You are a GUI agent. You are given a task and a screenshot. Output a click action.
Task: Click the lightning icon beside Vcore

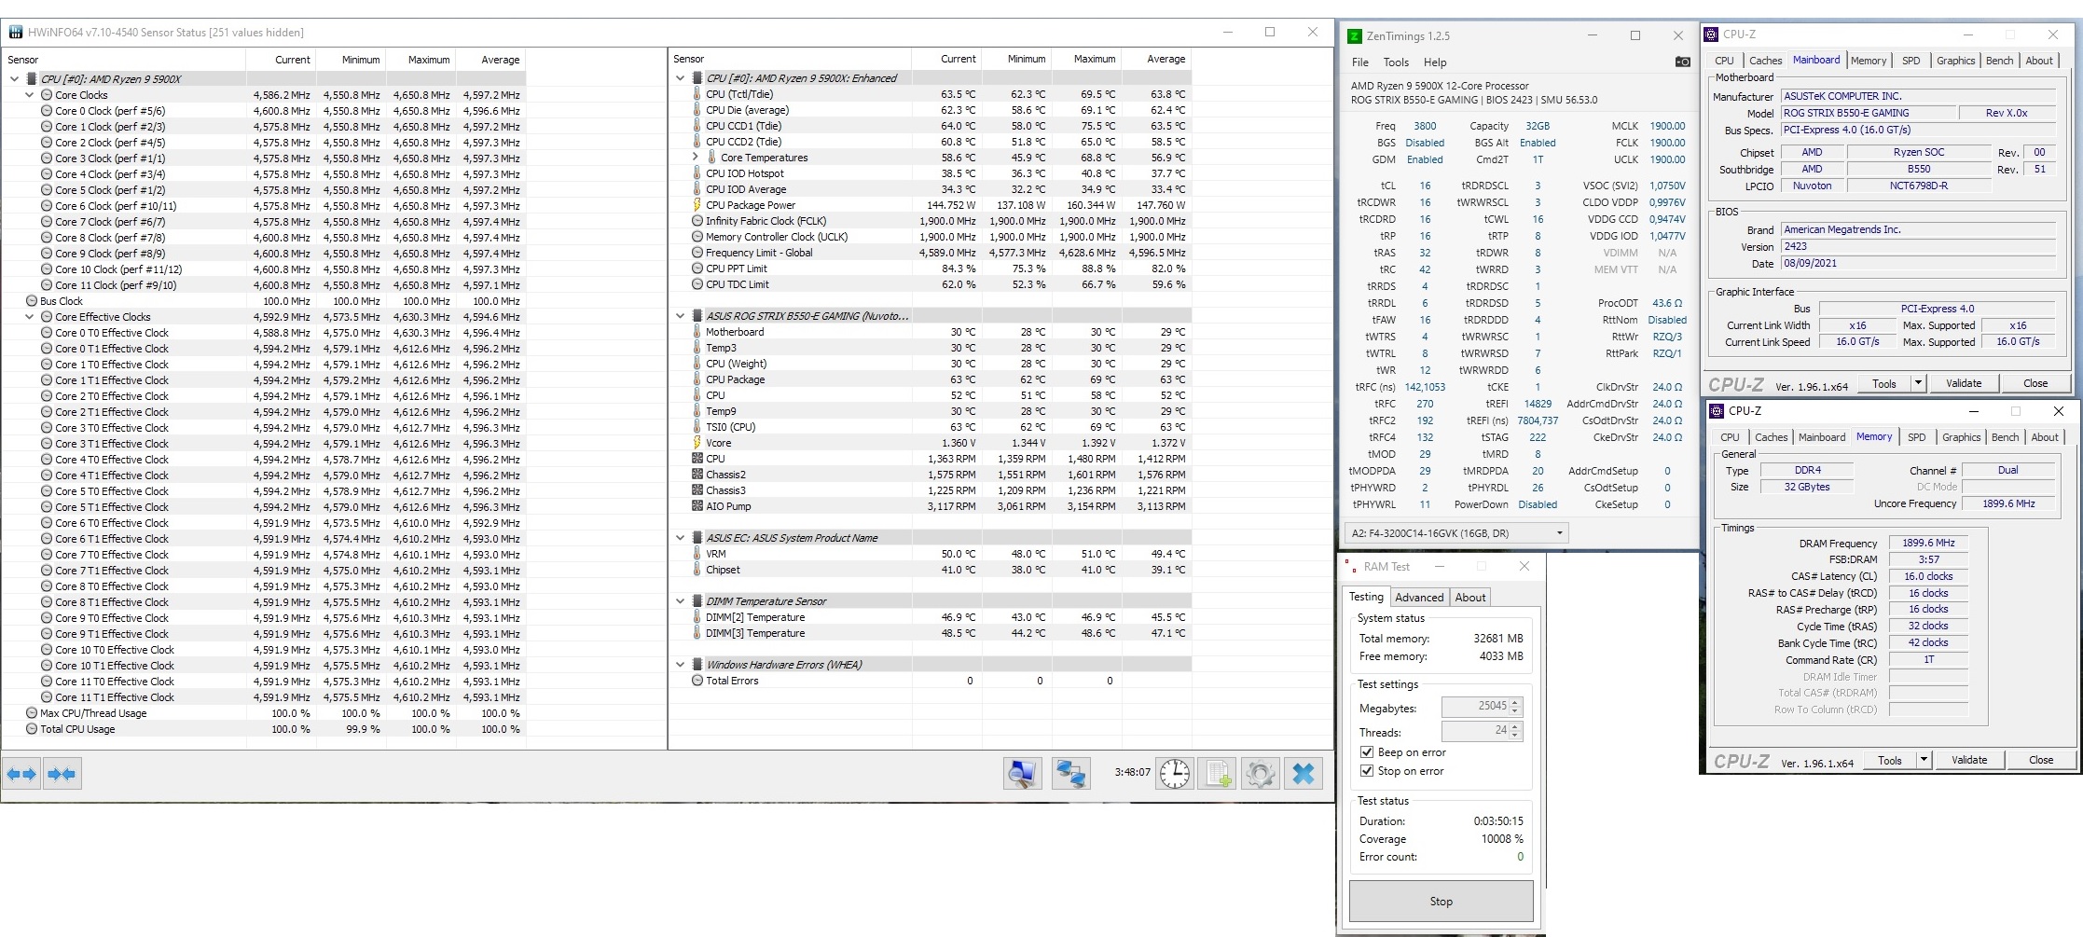697,443
